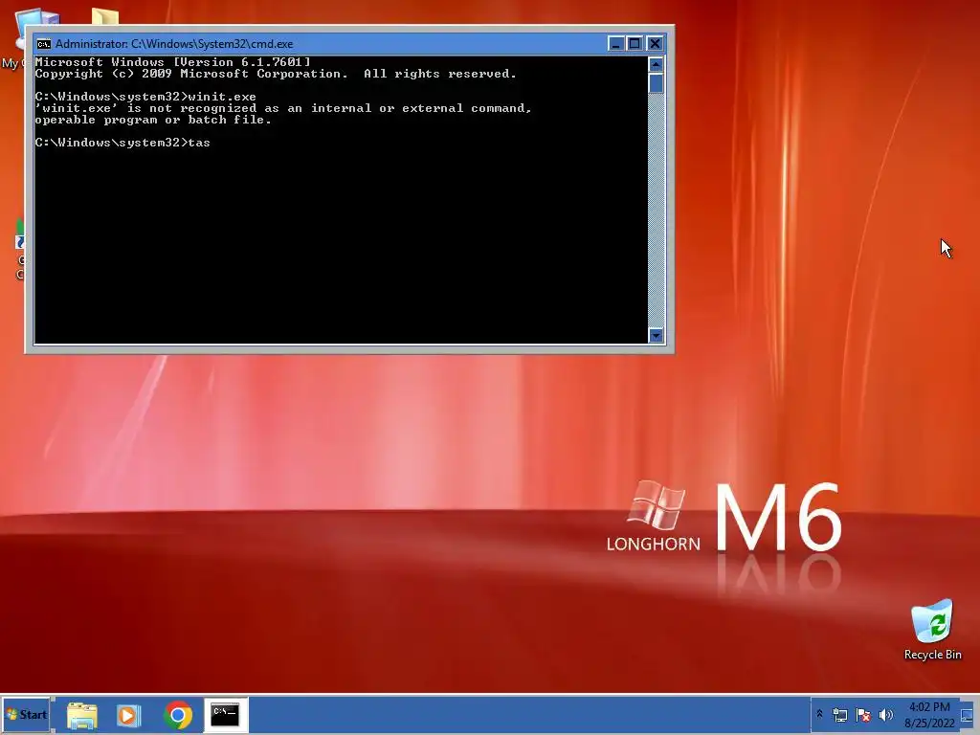Show hidden tray icons arrow

819,714
